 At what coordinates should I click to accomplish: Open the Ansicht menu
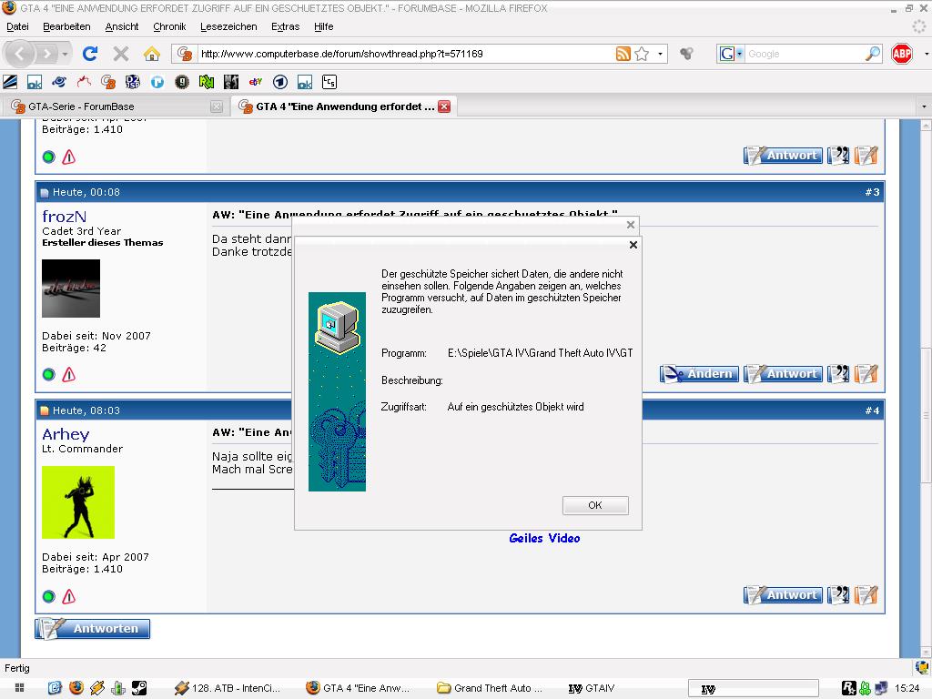[x=122, y=26]
